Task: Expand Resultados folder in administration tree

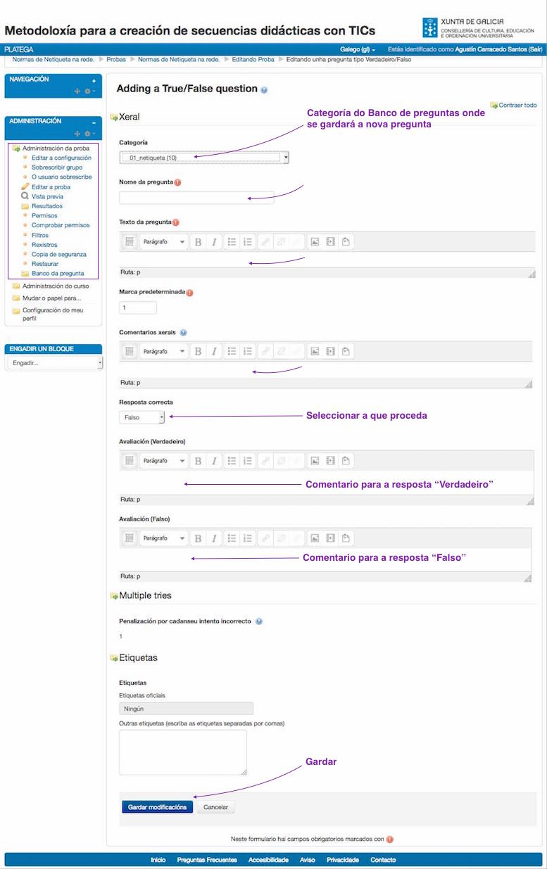Action: [x=46, y=206]
